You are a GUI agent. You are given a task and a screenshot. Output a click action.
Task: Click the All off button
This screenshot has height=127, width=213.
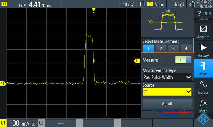click(167, 104)
